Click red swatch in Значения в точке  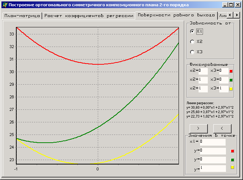coord(232,151)
